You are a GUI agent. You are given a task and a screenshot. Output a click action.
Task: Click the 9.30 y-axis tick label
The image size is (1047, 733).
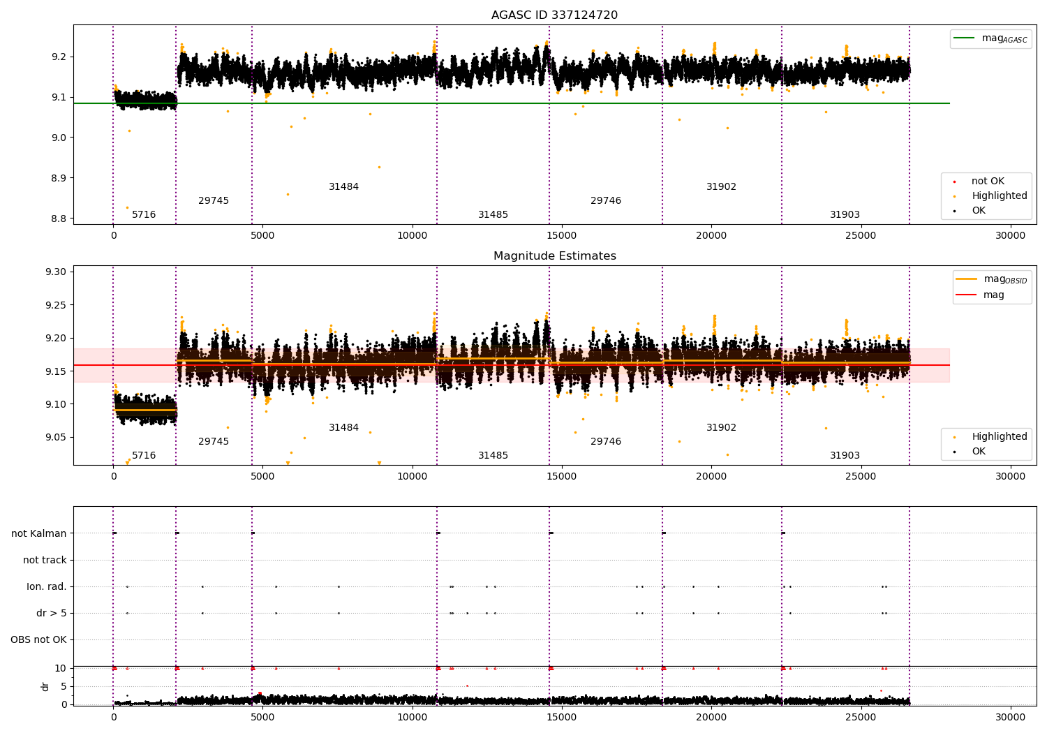(x=56, y=272)
